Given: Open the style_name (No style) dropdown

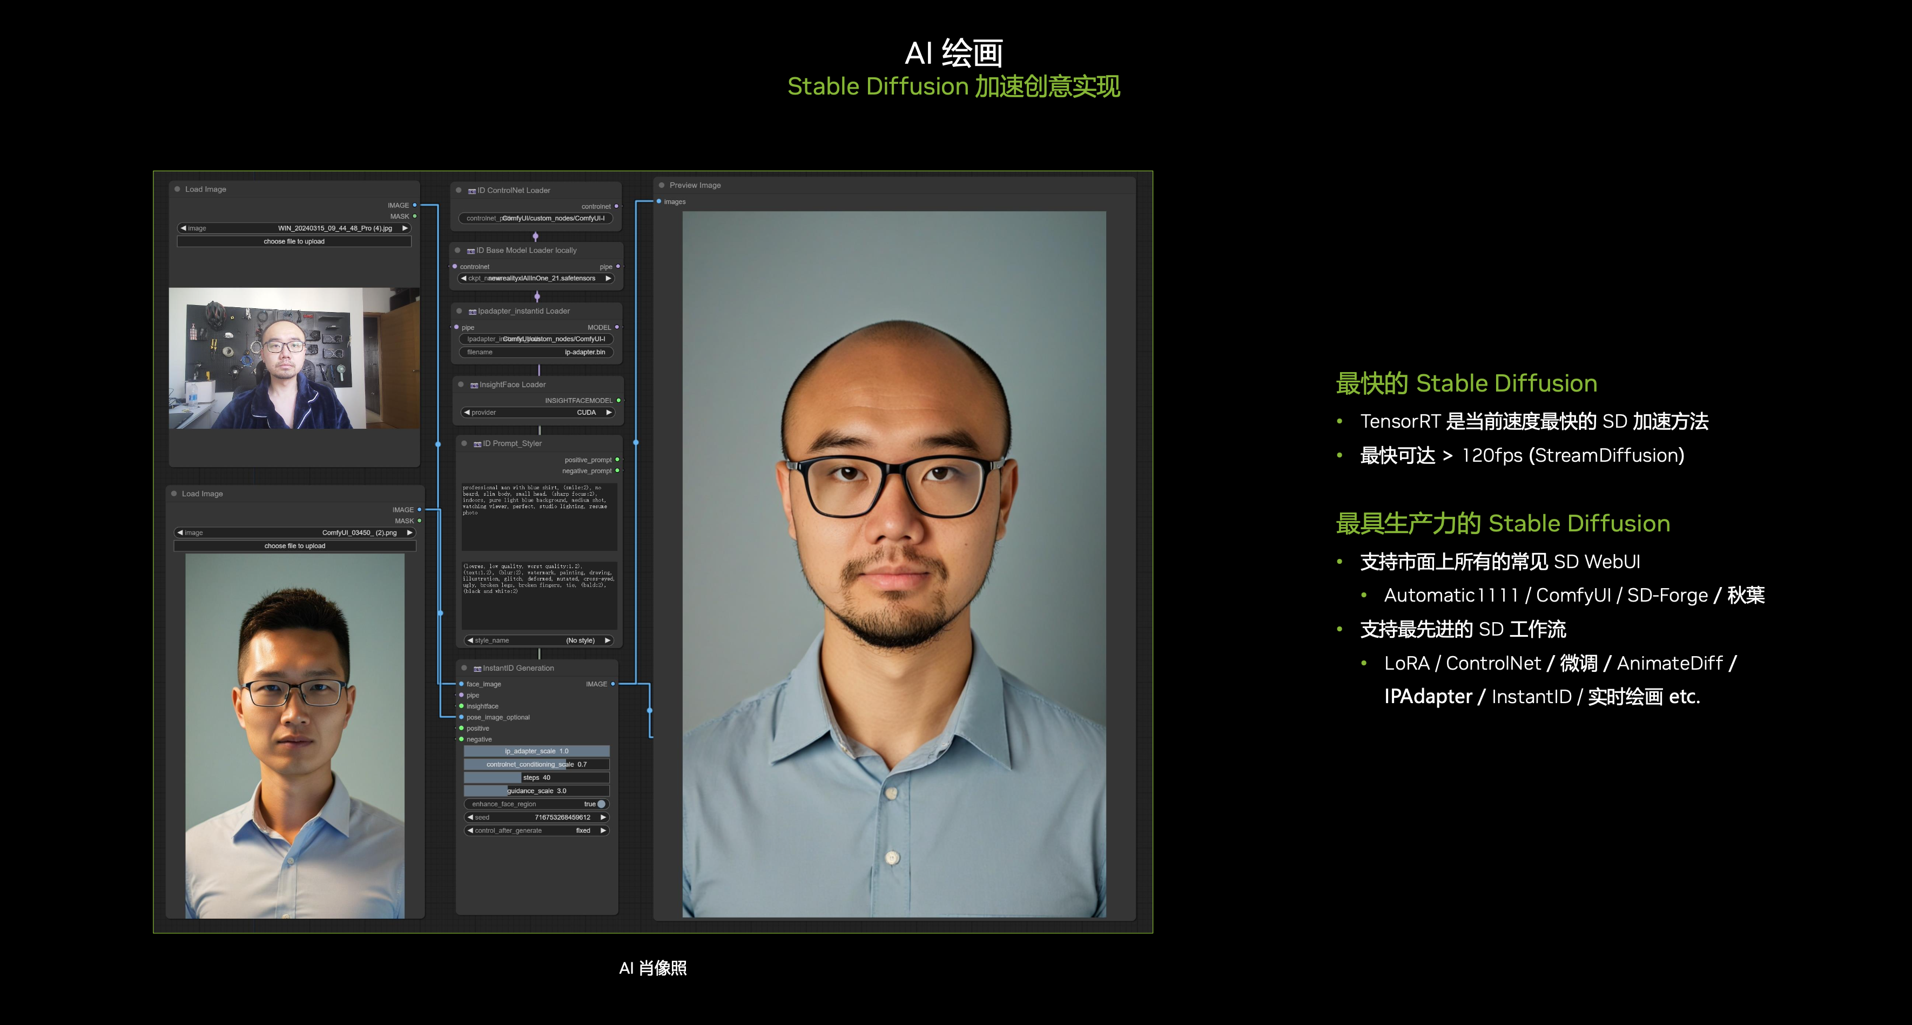Looking at the screenshot, I should pos(539,640).
